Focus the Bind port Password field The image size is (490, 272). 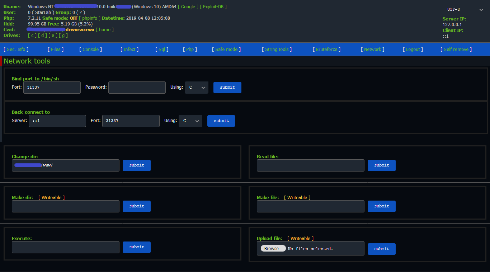tap(137, 88)
